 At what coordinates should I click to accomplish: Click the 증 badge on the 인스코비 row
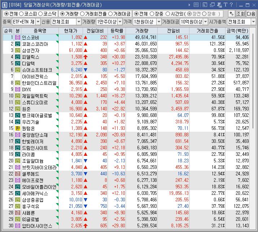[18, 38]
